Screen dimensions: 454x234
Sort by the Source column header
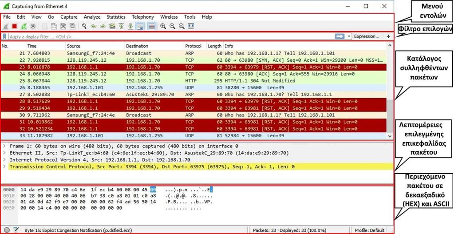pos(95,46)
